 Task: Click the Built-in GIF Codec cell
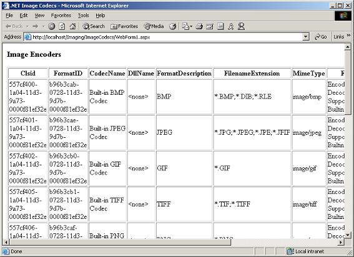point(107,168)
